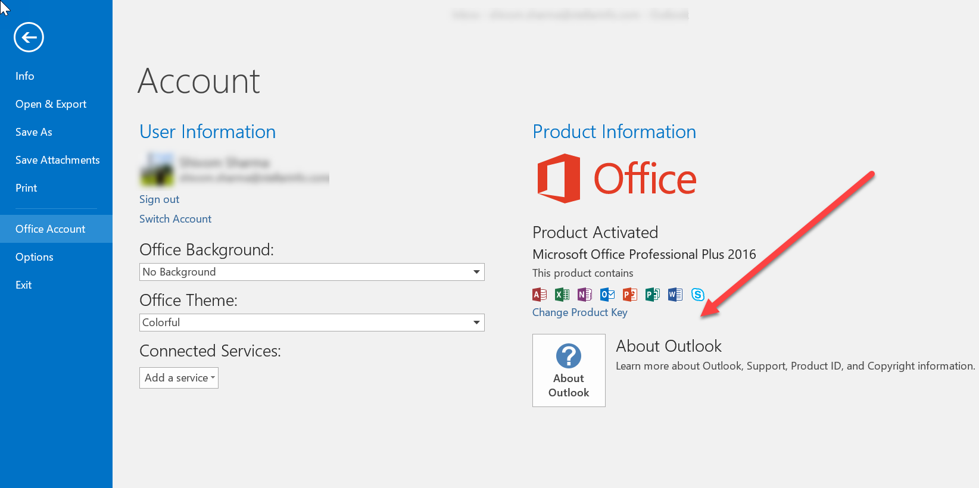Click the PowerPoint icon in the product list
Viewport: 979px width, 488px height.
tap(629, 294)
